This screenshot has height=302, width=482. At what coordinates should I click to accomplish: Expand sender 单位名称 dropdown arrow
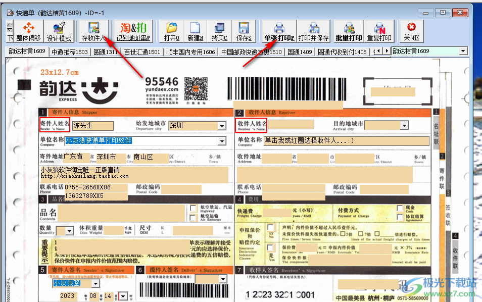pos(222,141)
